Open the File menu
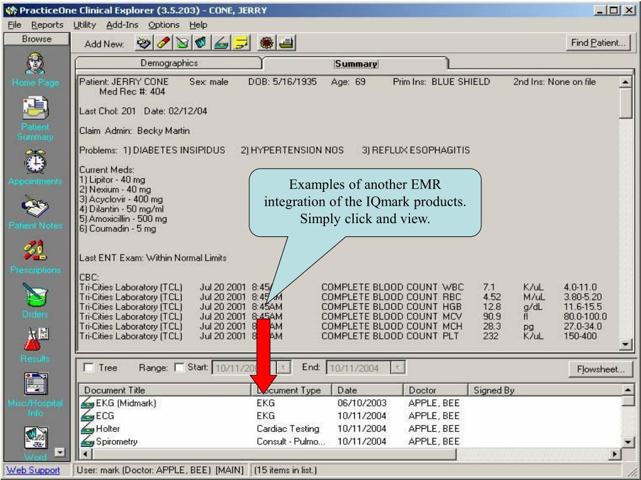This screenshot has height=480, width=641. pos(14,25)
